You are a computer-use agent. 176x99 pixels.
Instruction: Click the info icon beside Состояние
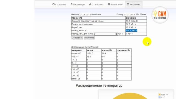[x=53, y=4]
